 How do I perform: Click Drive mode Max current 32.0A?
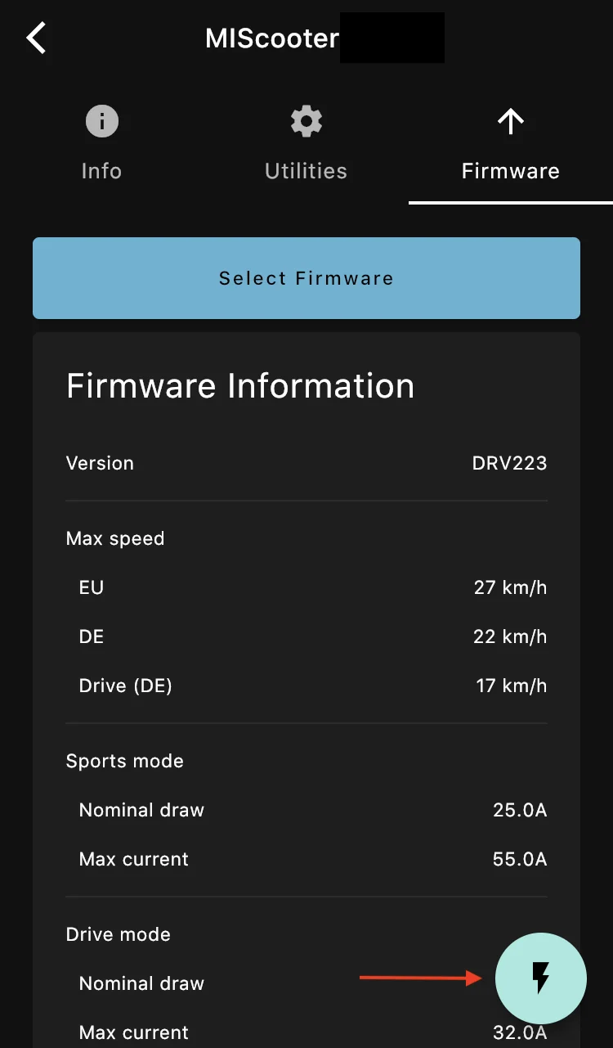[x=518, y=1032]
